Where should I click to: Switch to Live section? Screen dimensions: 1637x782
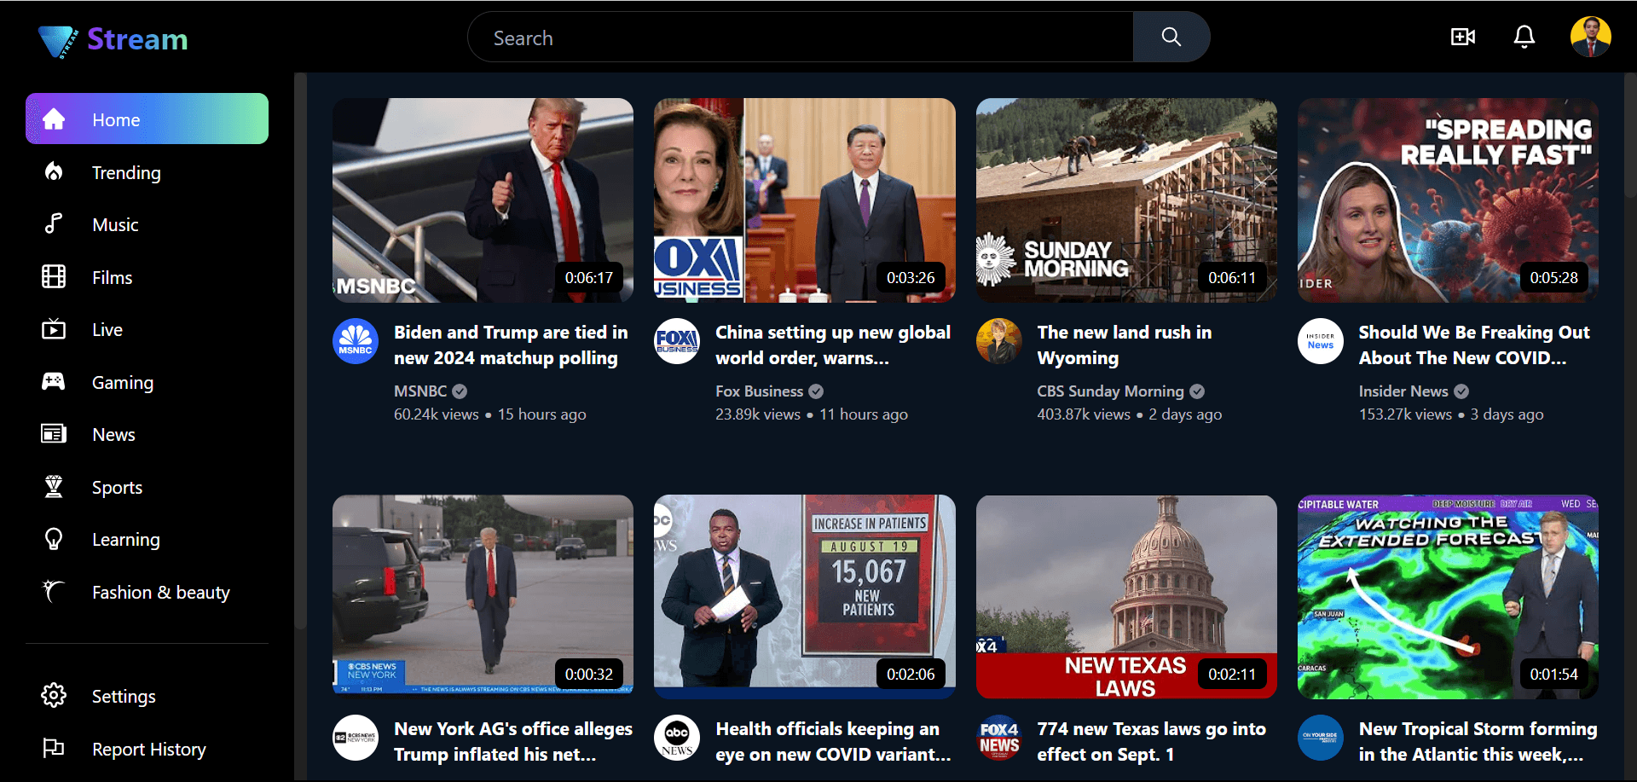point(107,330)
